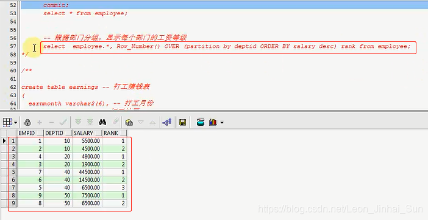Fetch last page with the underlined arrow icon
428x220 pixels.
[x=90, y=122]
